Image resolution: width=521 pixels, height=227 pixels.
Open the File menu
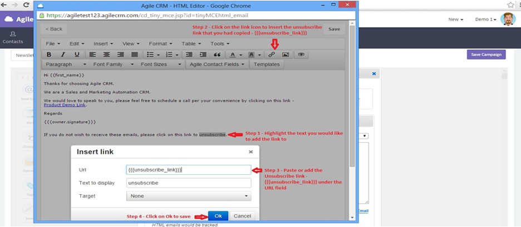(53, 44)
